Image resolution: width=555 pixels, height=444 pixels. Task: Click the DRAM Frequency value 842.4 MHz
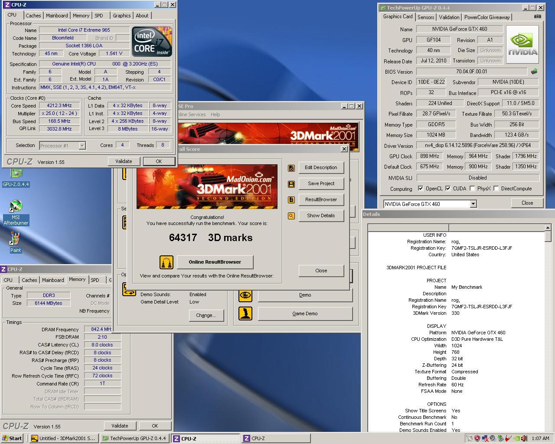pyautogui.click(x=98, y=330)
